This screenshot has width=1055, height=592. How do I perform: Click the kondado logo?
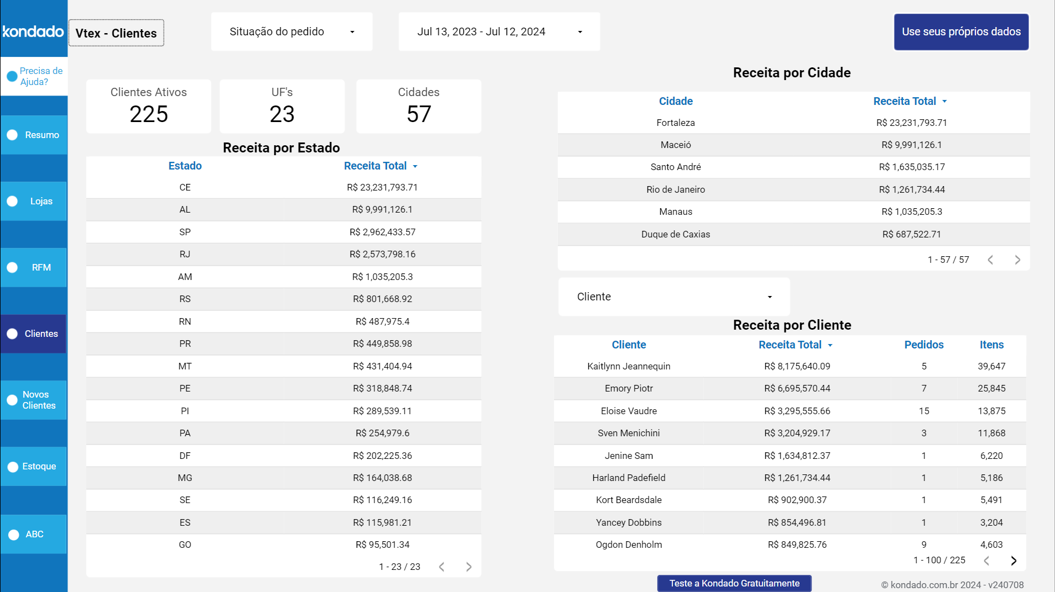[33, 31]
